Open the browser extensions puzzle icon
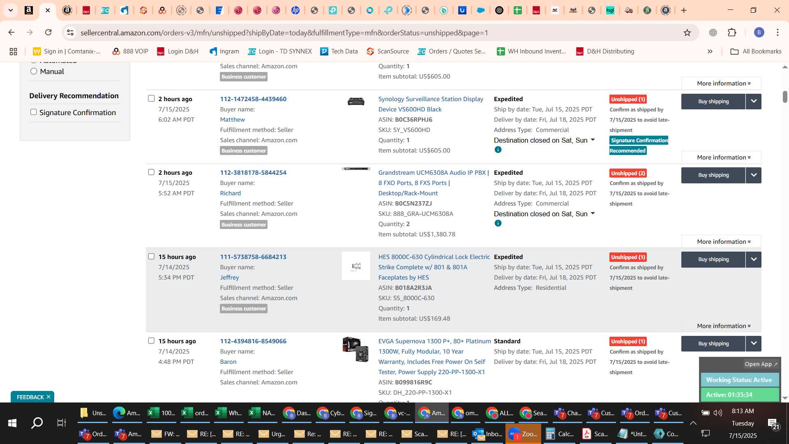Viewport: 789px width, 444px height. [732, 32]
